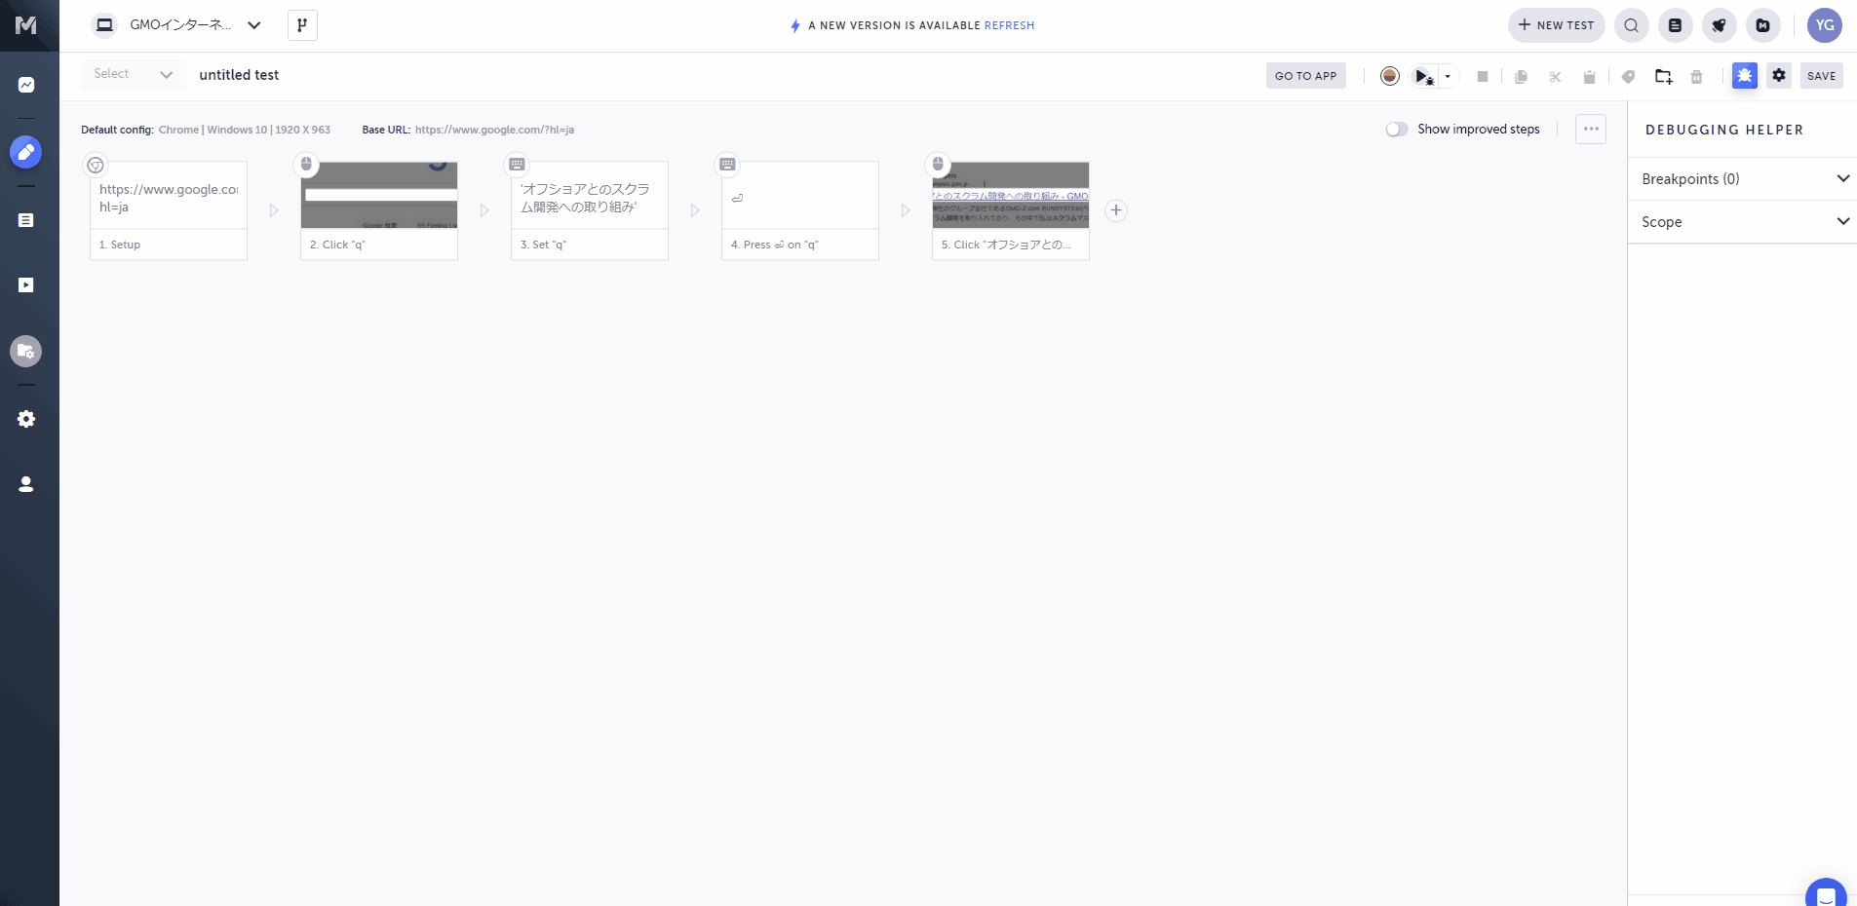Click the copy steps icon

coord(1521,76)
